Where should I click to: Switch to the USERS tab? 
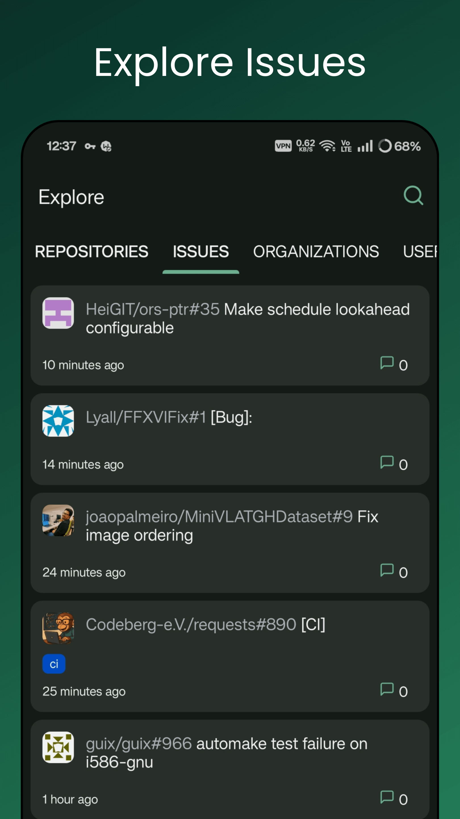422,251
